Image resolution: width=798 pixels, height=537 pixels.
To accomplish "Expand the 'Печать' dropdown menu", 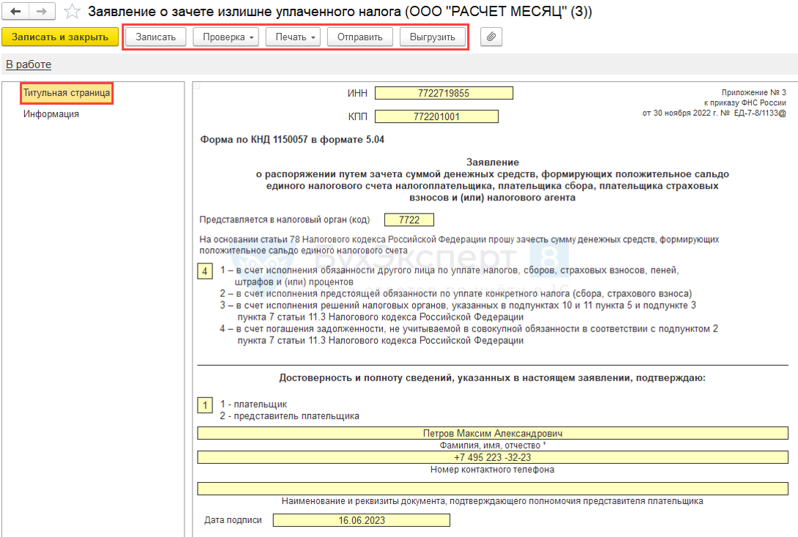I will (x=293, y=37).
